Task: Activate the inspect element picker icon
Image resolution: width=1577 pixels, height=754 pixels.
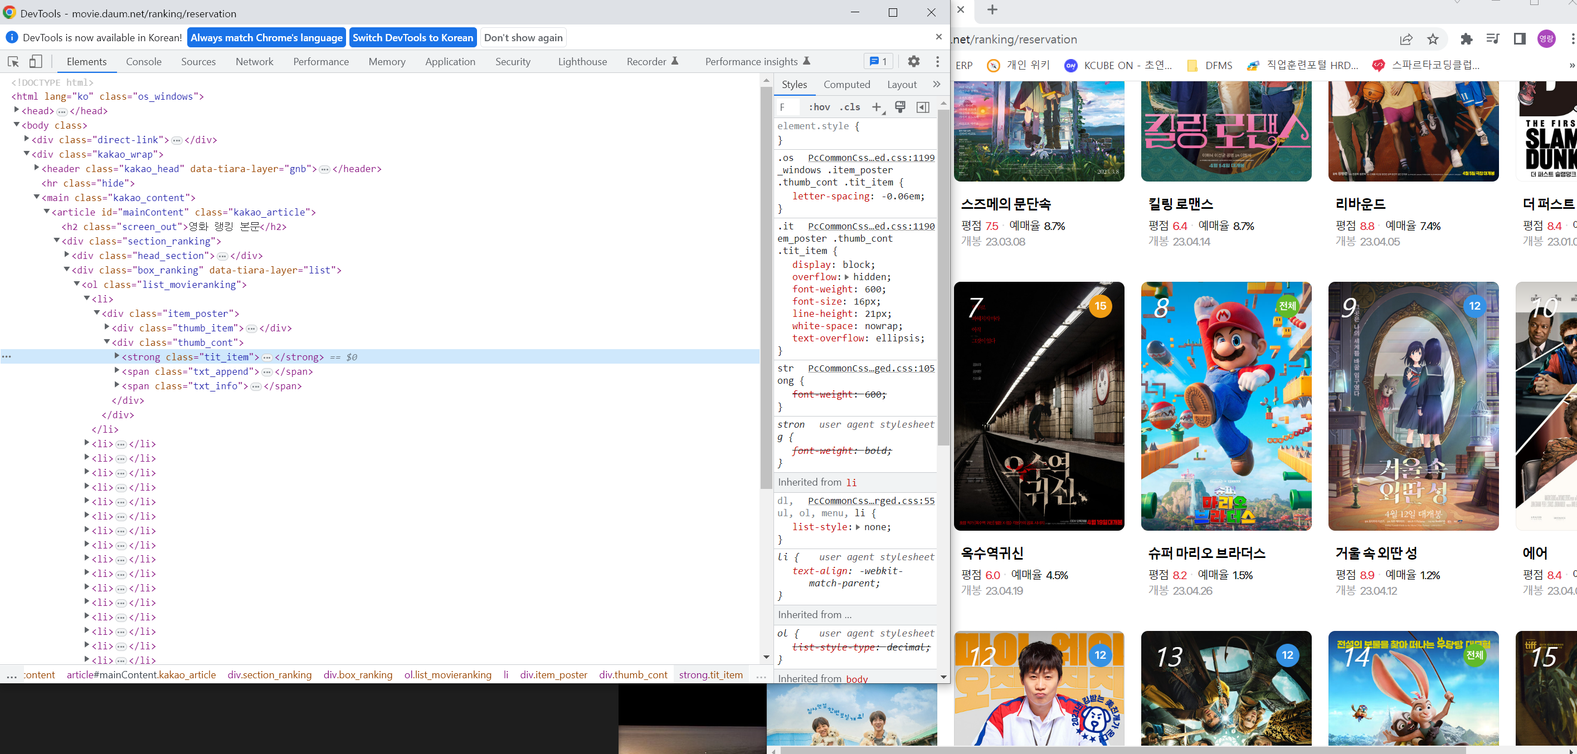Action: [x=13, y=61]
